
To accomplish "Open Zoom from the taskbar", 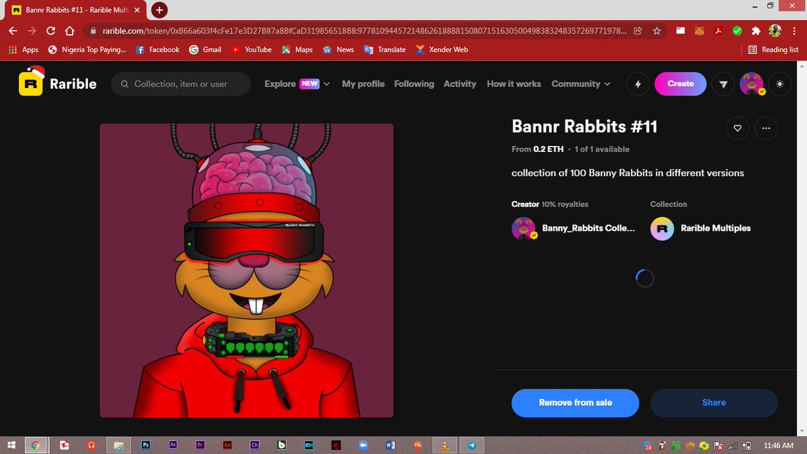I will click(x=363, y=445).
